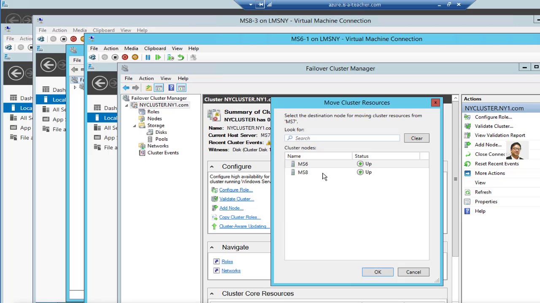
Task: Click Cancel in Move Cluster Resources dialog
Action: pos(413,272)
